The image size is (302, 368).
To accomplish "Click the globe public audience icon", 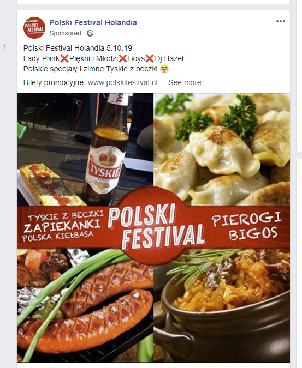I will [90, 34].
